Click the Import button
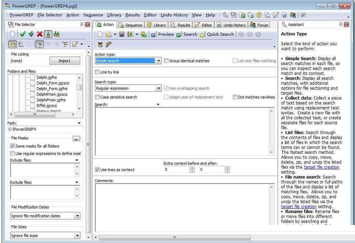The height and width of the screenshot is (243, 355). click(x=64, y=61)
